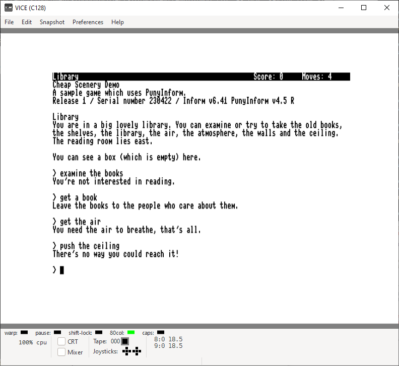
Task: Click the second joystick indicator icon
Action: (x=137, y=351)
